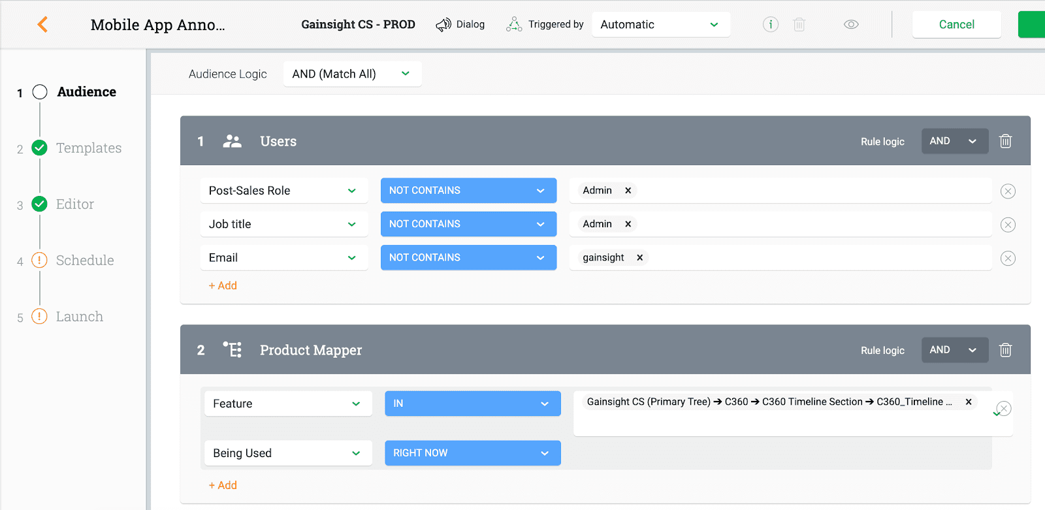Delete the Product Mapper rule block

(x=1005, y=350)
